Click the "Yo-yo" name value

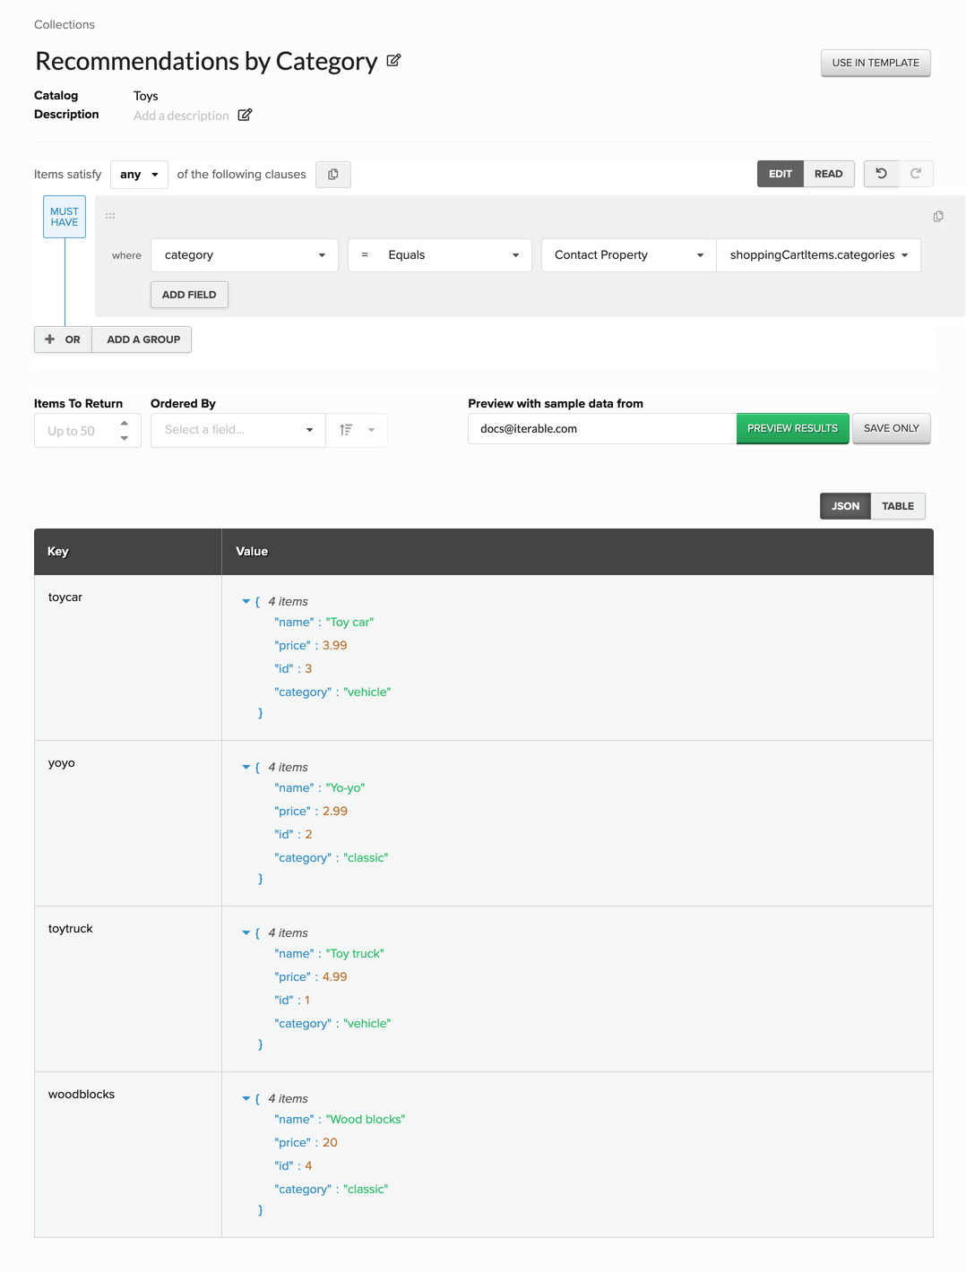coord(345,787)
